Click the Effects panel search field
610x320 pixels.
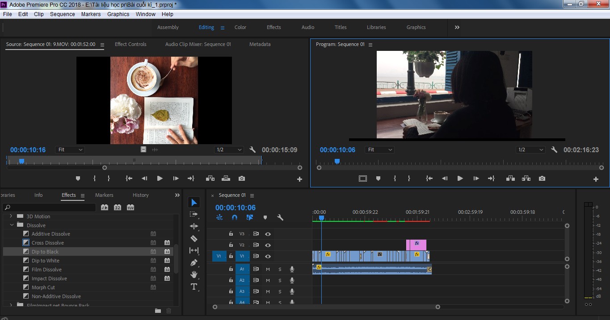49,208
